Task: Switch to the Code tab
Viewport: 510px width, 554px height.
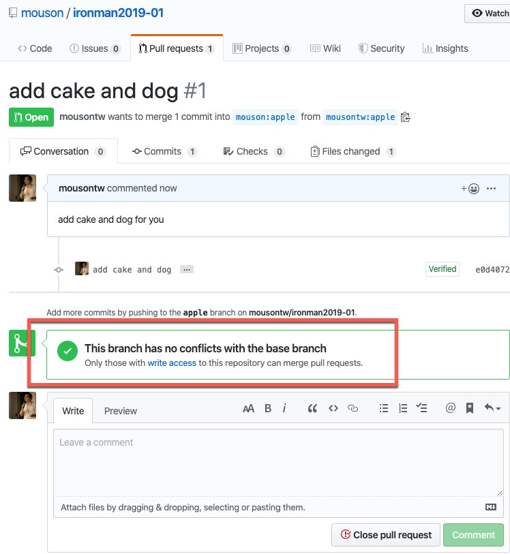Action: 35,48
